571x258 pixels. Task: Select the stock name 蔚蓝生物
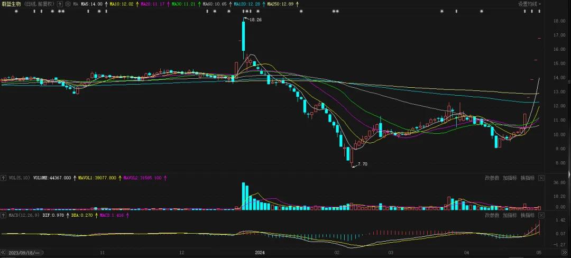(x=11, y=4)
